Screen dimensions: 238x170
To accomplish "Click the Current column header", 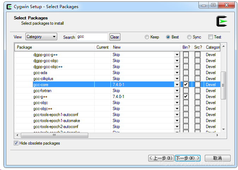I will tap(103, 47).
